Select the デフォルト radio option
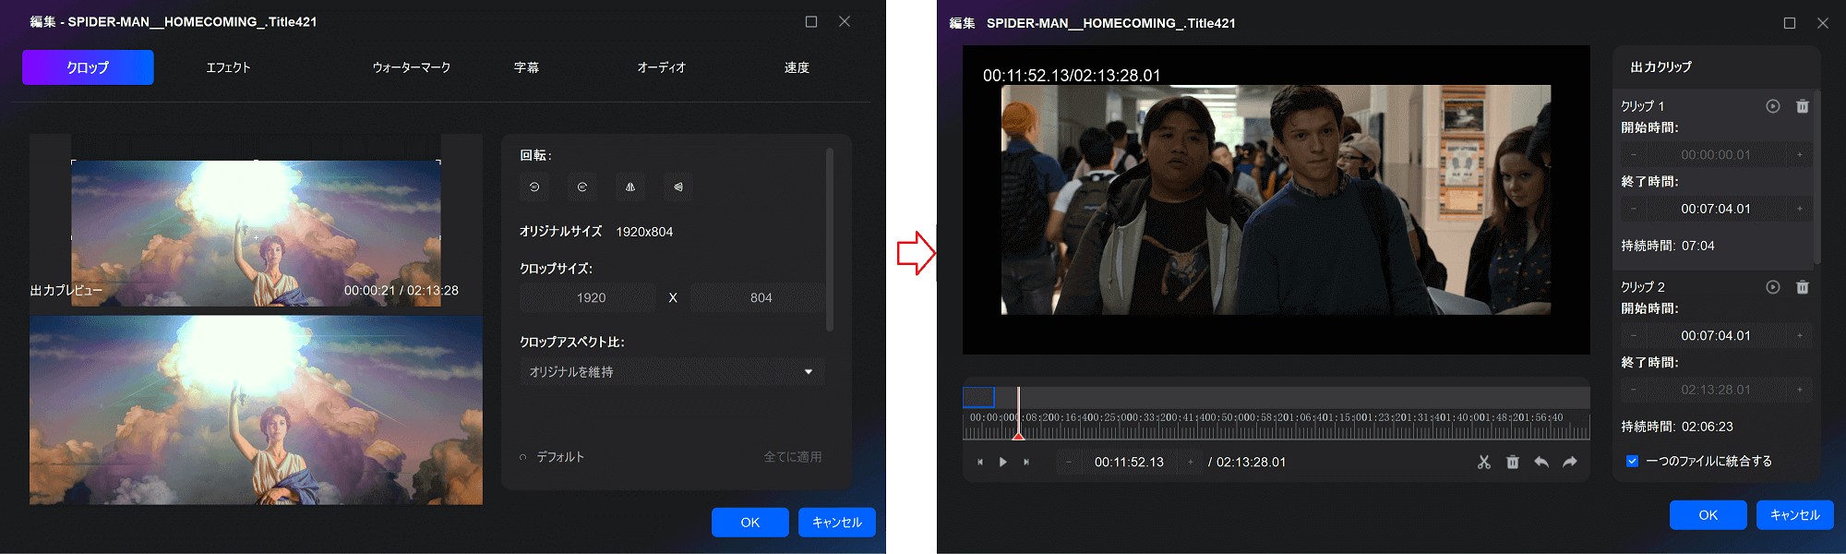 click(523, 457)
